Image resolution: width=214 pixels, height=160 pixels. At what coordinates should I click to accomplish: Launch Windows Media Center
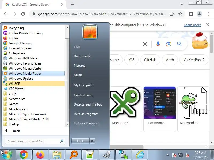[34, 69]
